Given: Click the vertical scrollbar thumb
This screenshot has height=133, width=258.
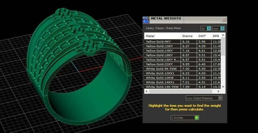Looking at the screenshot, I should point(223,46).
